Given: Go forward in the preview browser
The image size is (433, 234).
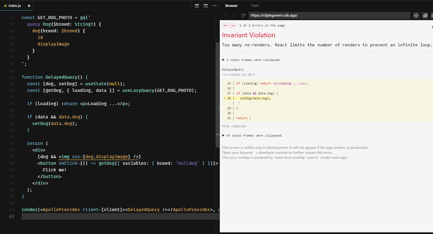Looking at the screenshot, I should (234, 15).
